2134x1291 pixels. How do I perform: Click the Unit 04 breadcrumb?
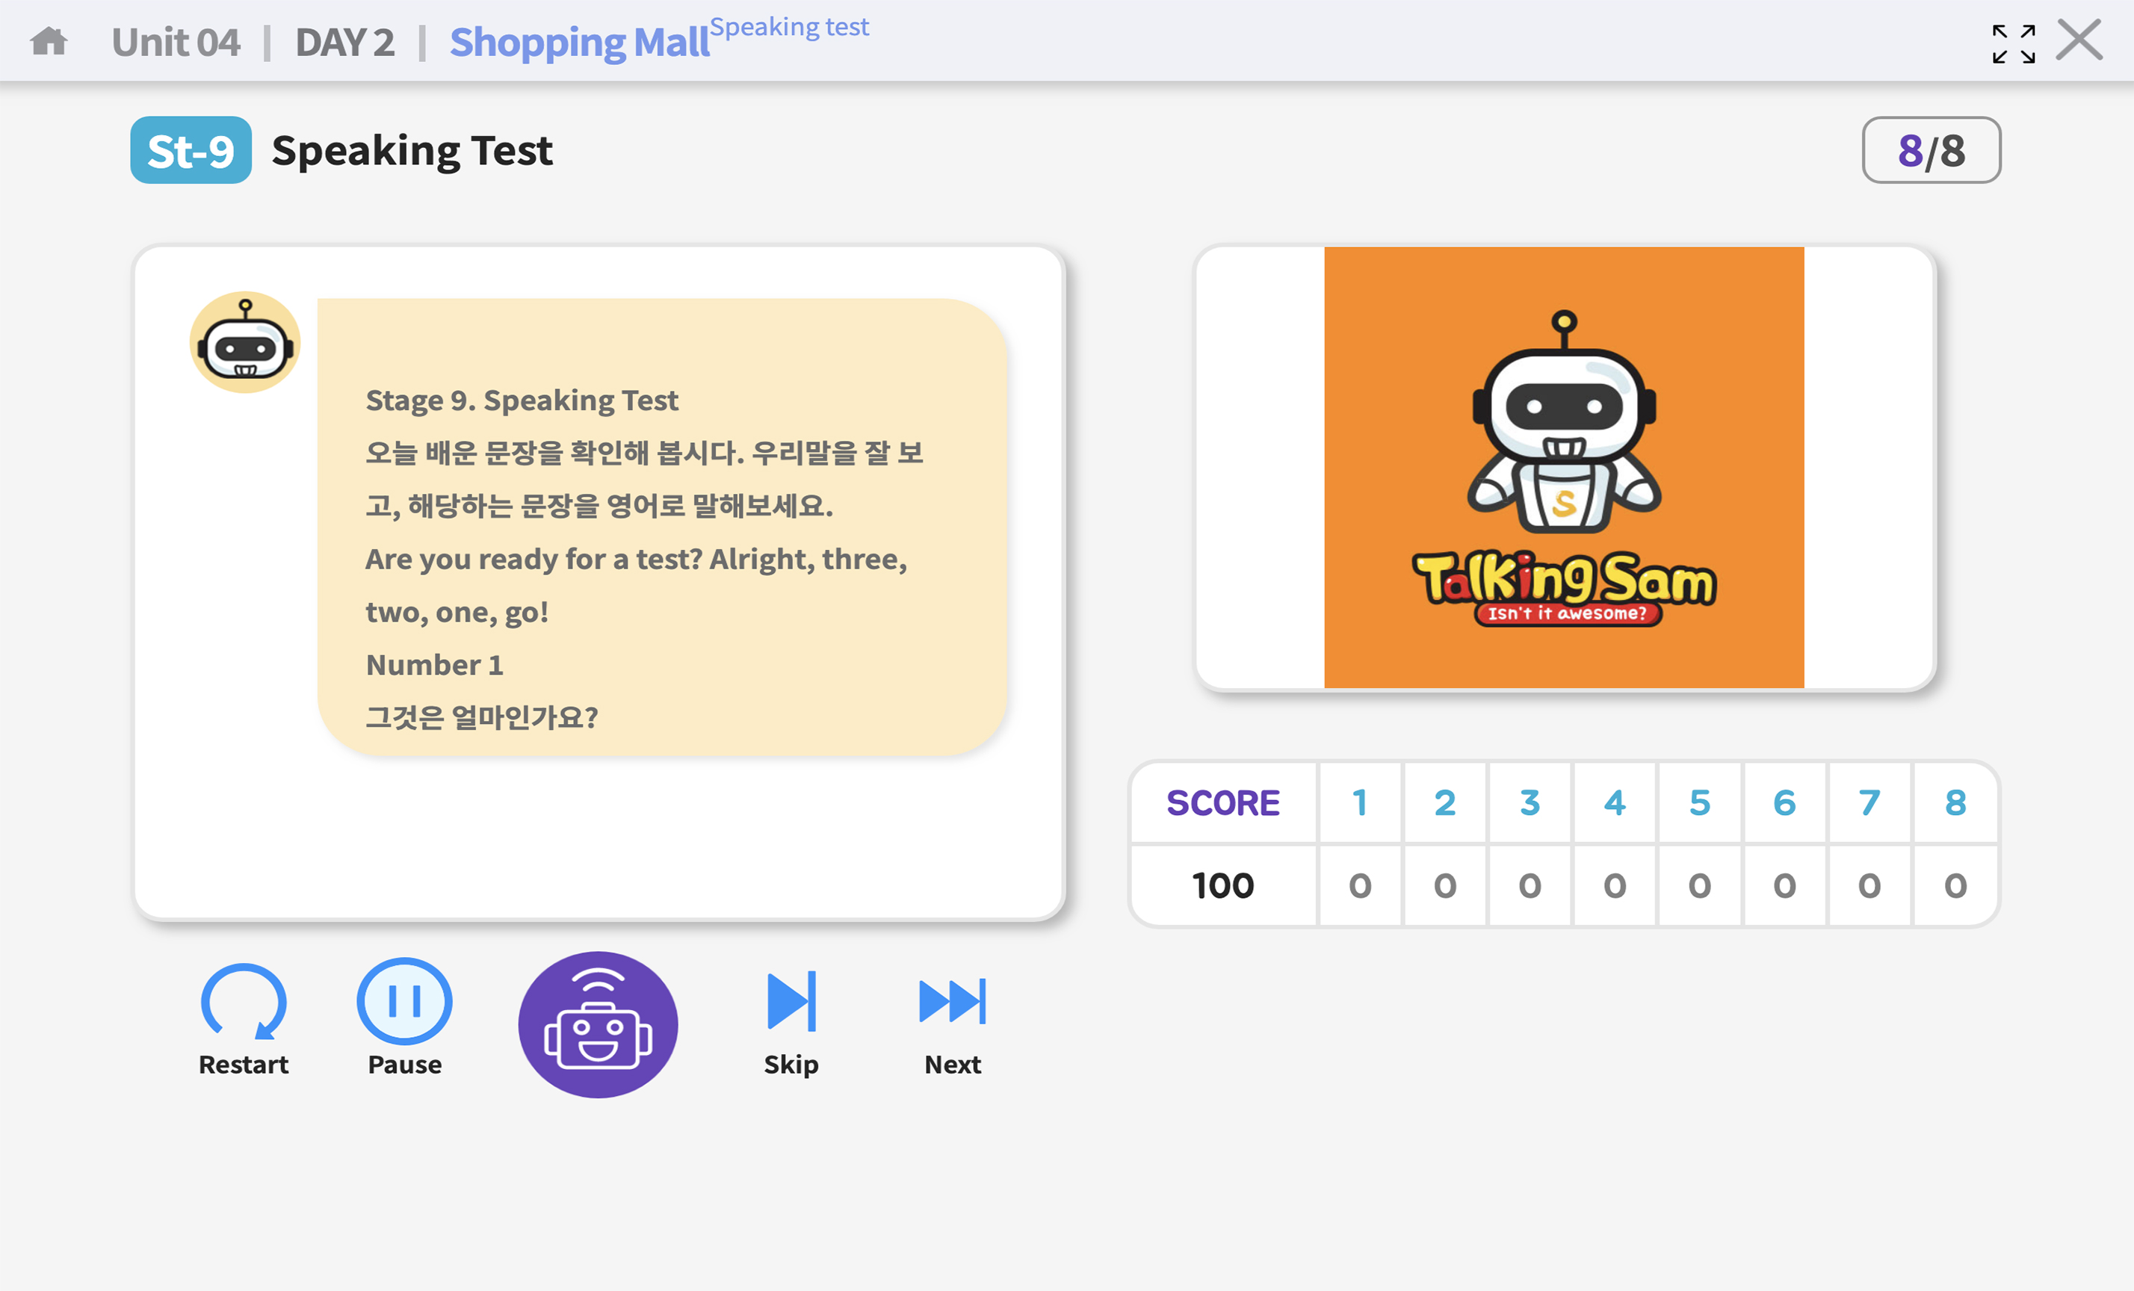[x=176, y=43]
